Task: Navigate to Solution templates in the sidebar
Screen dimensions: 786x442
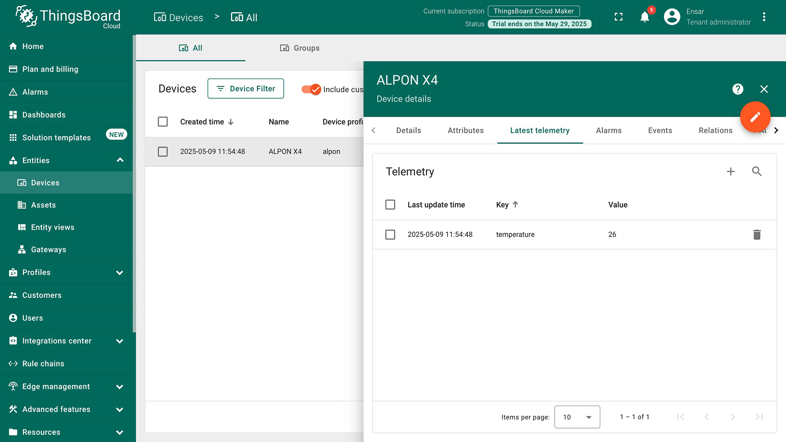Action: (56, 138)
